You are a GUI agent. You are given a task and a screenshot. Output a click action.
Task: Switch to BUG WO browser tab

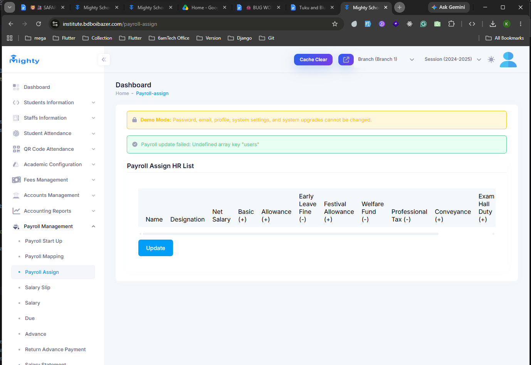[x=258, y=7]
